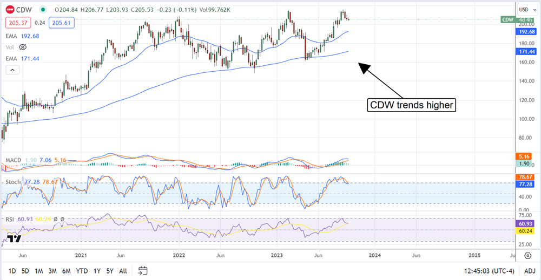Click the 171.44 EMA axis price tag
Viewport: 541px width, 280px height.
pos(526,52)
